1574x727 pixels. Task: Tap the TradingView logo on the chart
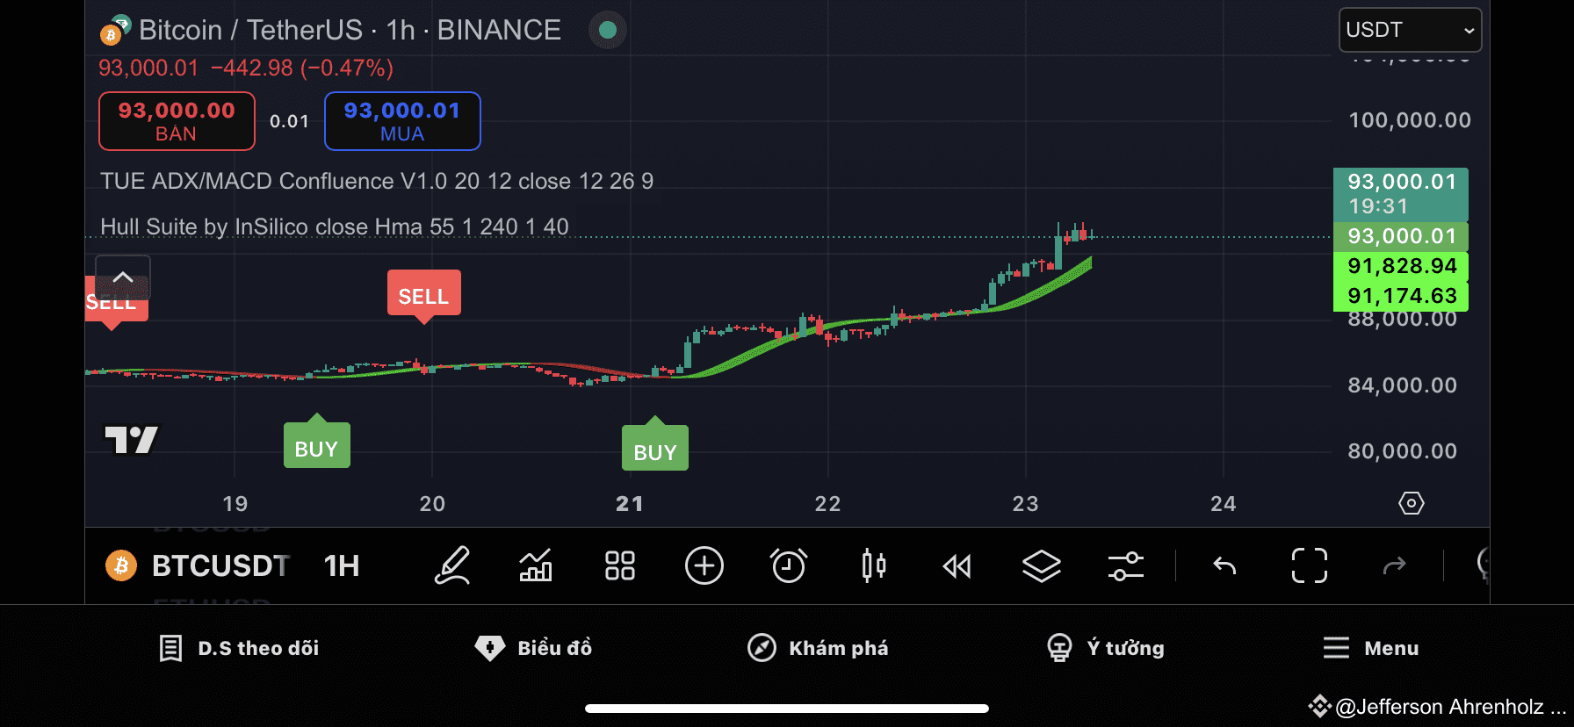(x=132, y=440)
